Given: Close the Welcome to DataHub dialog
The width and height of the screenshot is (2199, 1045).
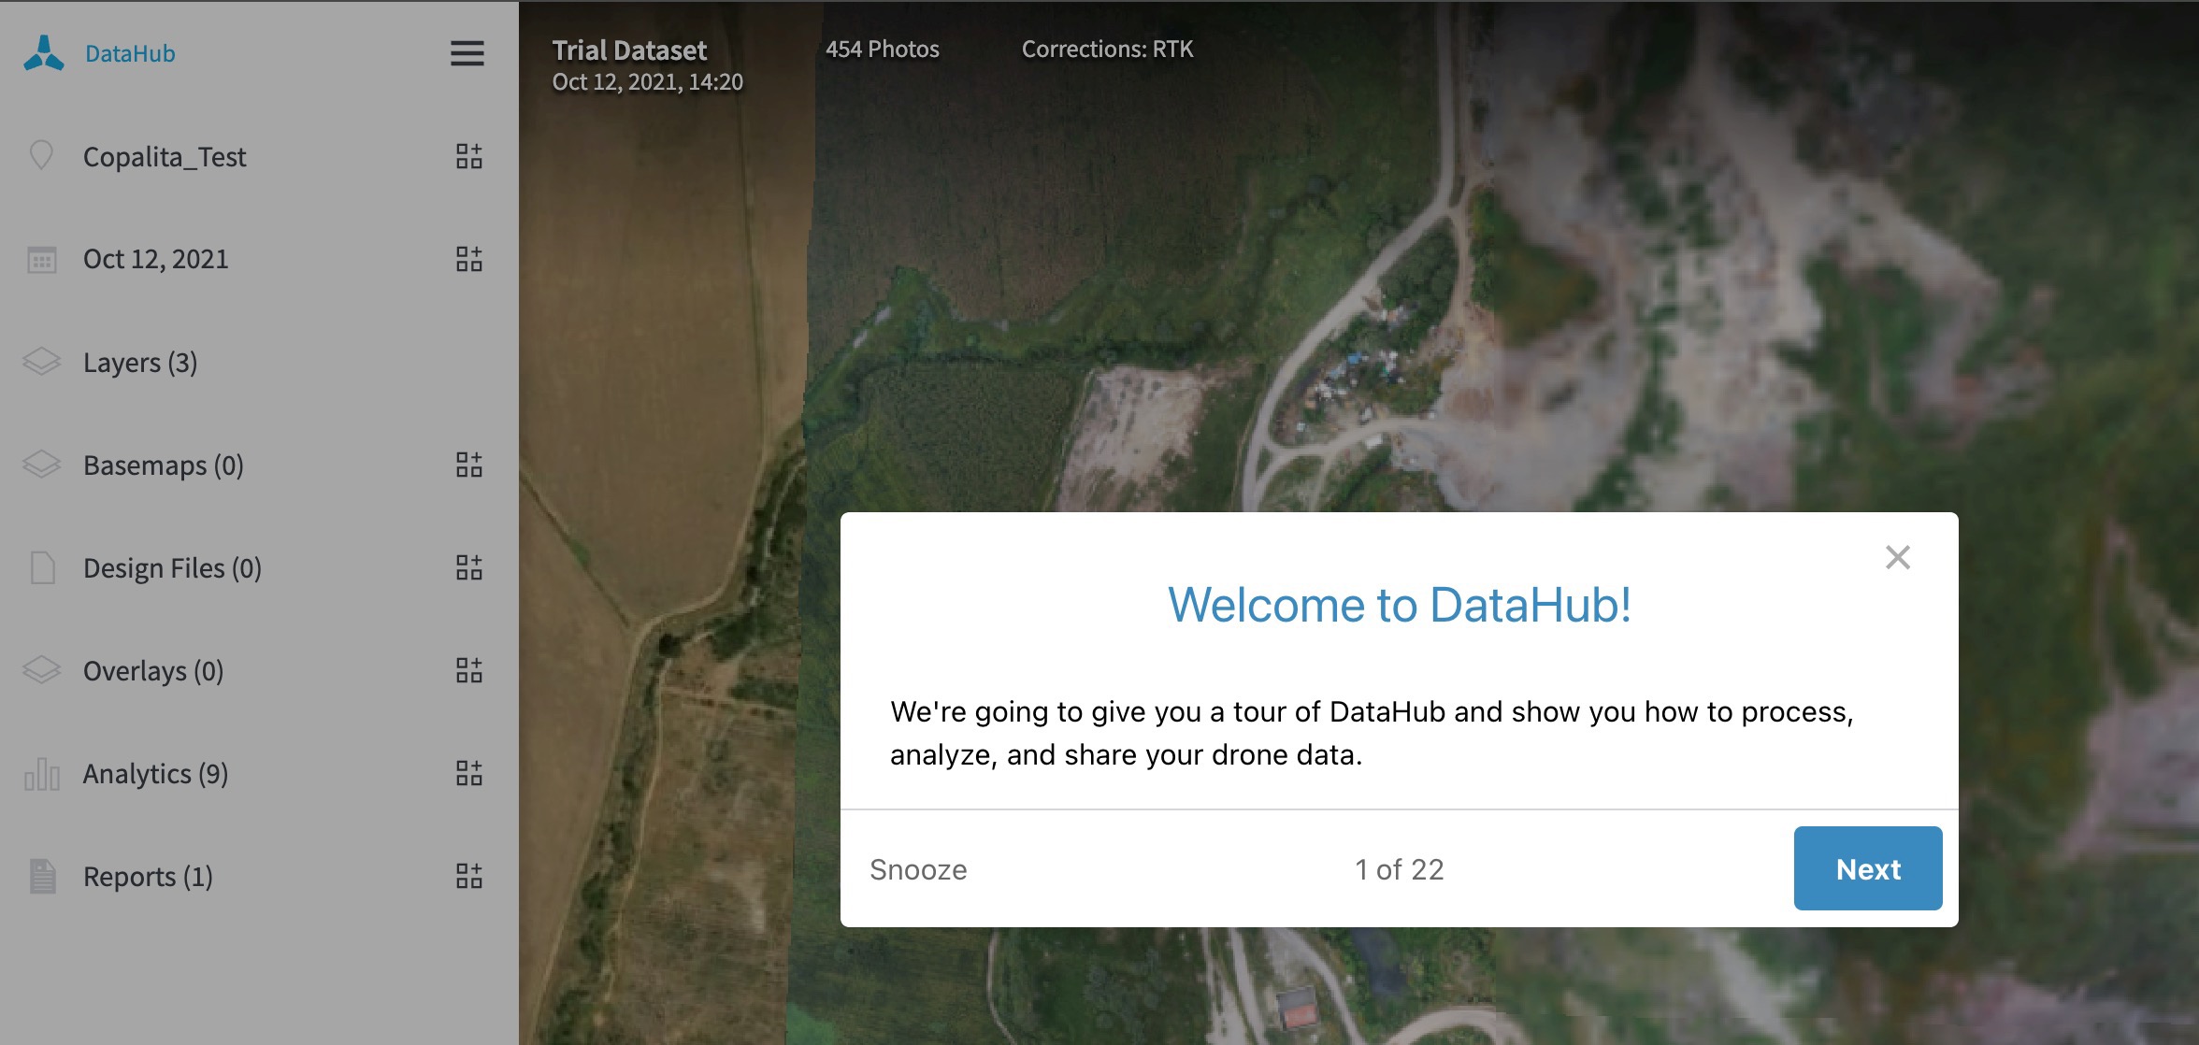Looking at the screenshot, I should [x=1898, y=557].
